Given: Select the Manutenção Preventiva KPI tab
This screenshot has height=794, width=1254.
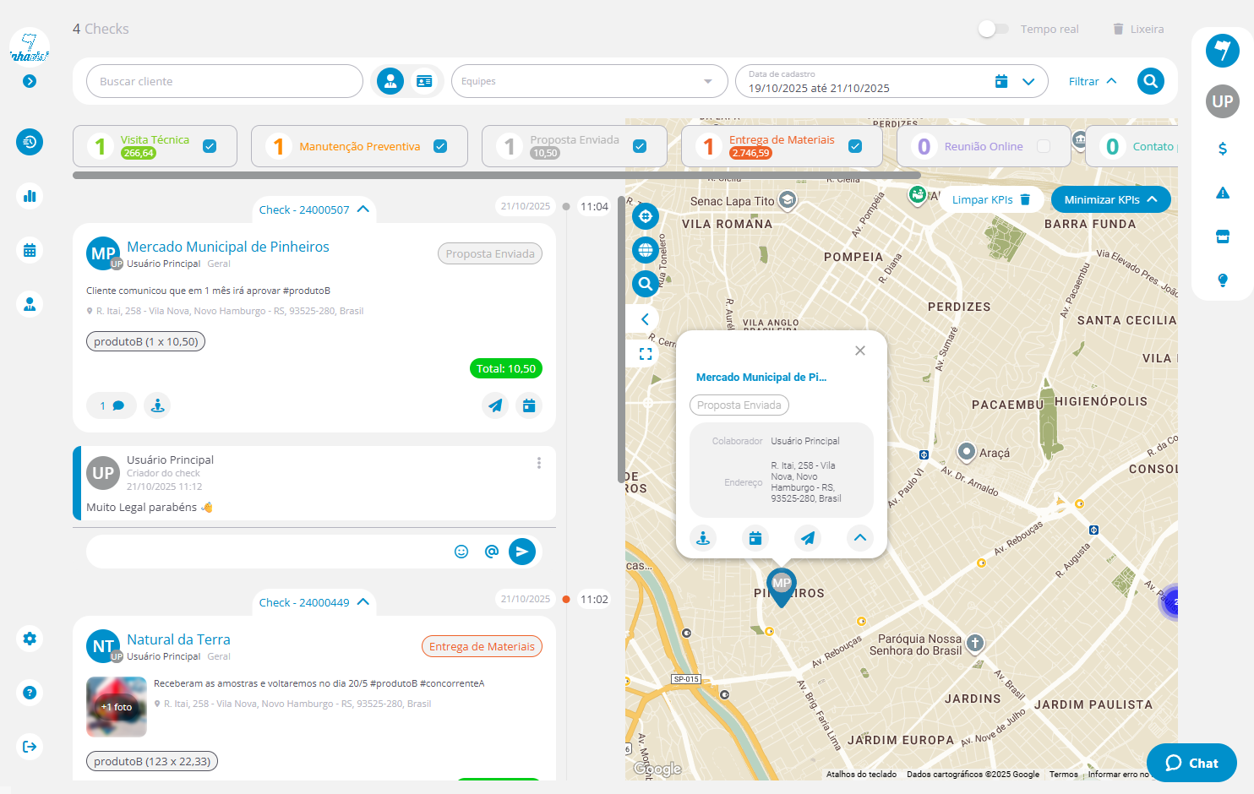Looking at the screenshot, I should [359, 146].
